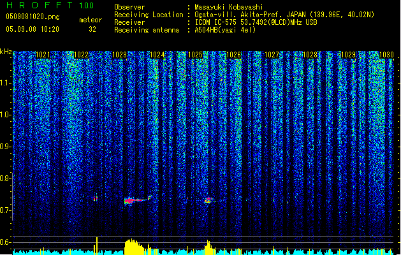Click the 1026 time marker
Screen dimensions: 401x255
click(234, 55)
